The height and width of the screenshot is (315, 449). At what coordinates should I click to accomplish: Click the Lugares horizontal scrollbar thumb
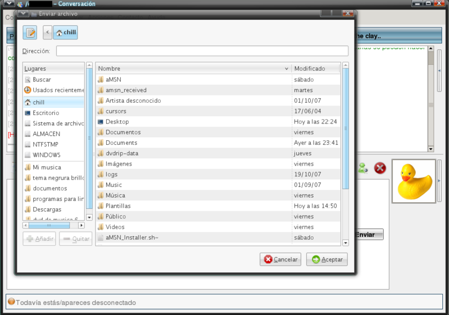tap(49, 226)
